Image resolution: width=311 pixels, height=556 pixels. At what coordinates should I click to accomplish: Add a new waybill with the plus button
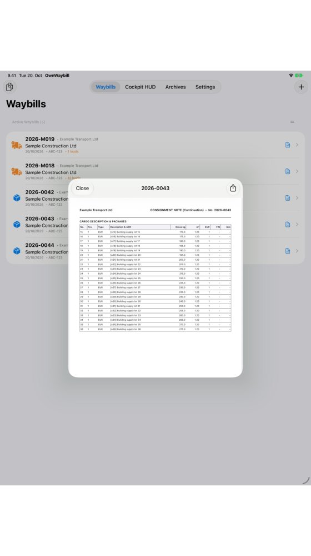coord(301,87)
